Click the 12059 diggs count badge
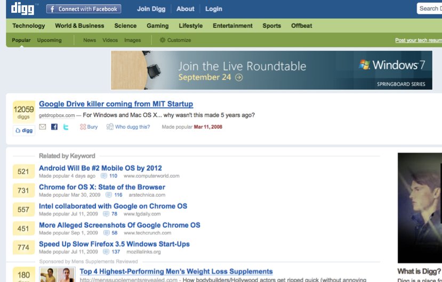This screenshot has height=282, width=442. point(23,112)
